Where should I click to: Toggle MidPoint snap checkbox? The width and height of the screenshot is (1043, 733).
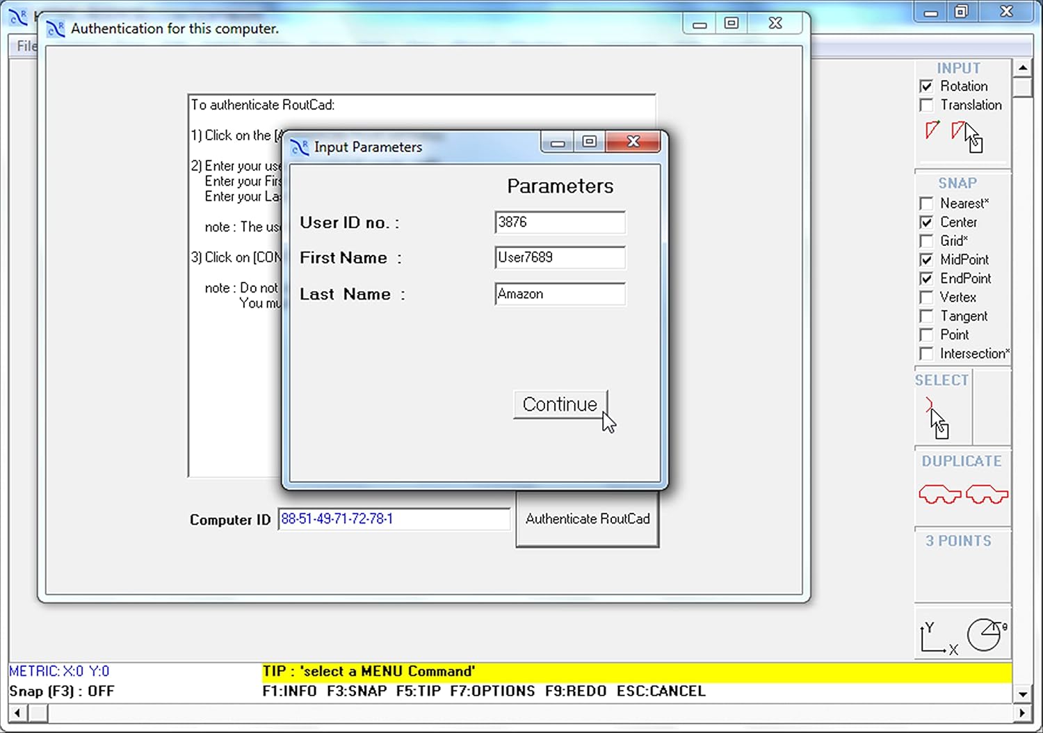926,260
